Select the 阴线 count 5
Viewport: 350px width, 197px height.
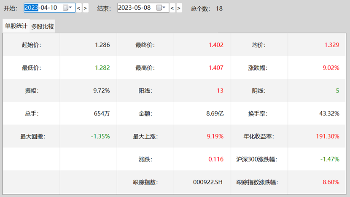tap(337, 91)
